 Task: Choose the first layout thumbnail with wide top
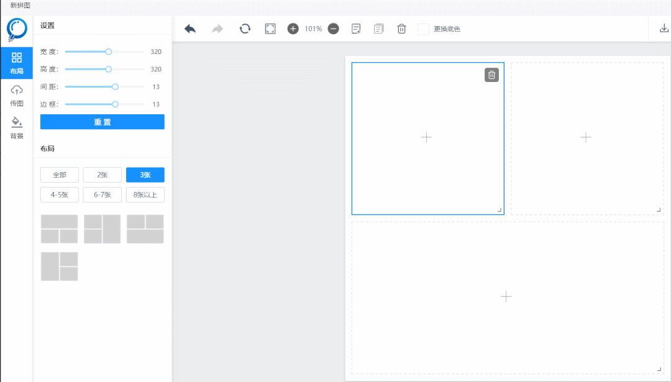pyautogui.click(x=59, y=229)
